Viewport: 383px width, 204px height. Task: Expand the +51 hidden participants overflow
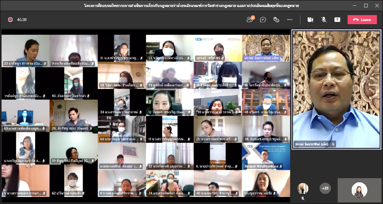coord(325,188)
